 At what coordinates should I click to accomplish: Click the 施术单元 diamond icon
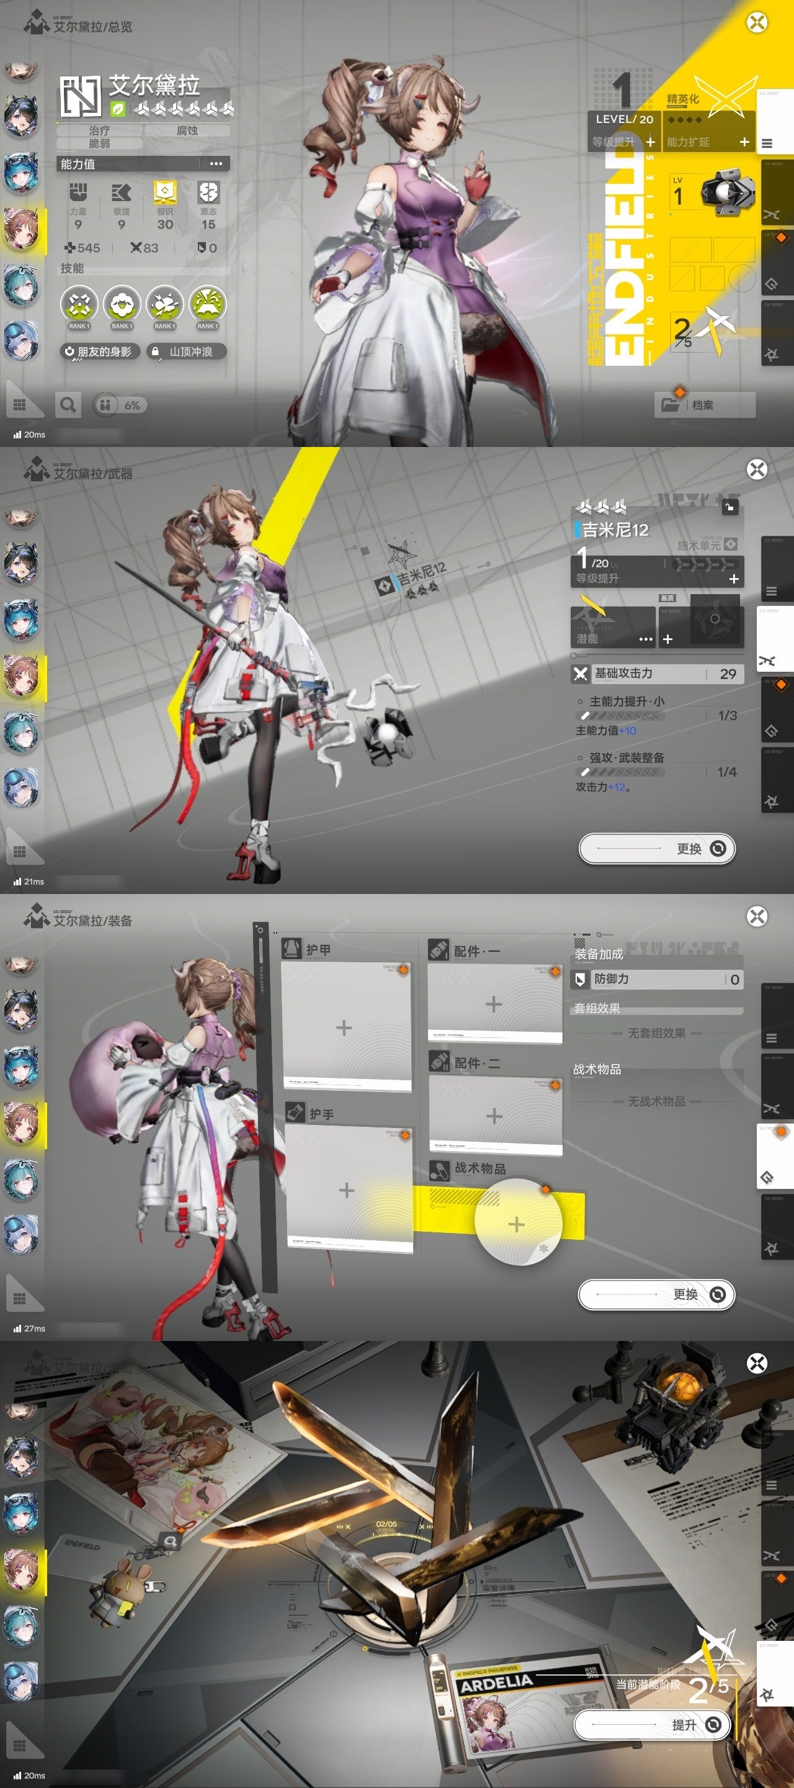coord(730,544)
